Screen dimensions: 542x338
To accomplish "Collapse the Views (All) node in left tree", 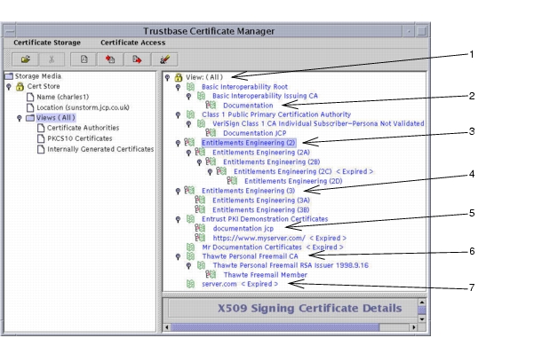I will (x=20, y=118).
